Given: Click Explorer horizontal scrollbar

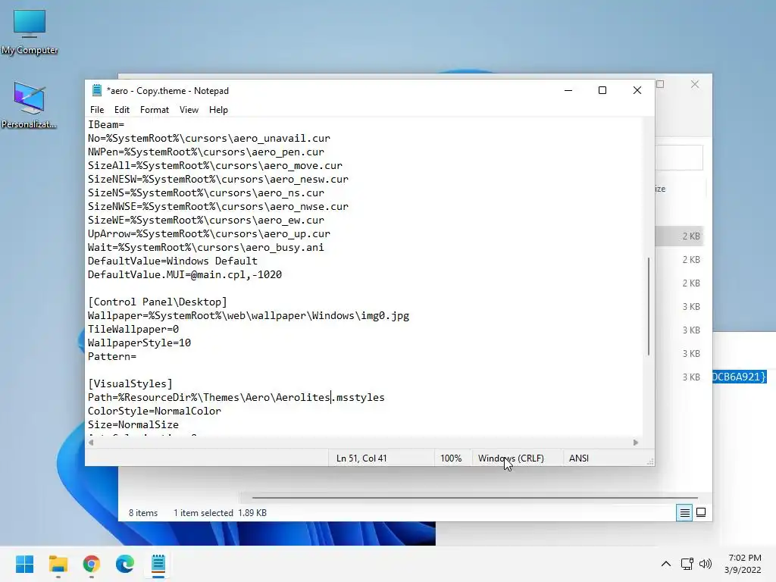Looking at the screenshot, I should click(x=474, y=497).
